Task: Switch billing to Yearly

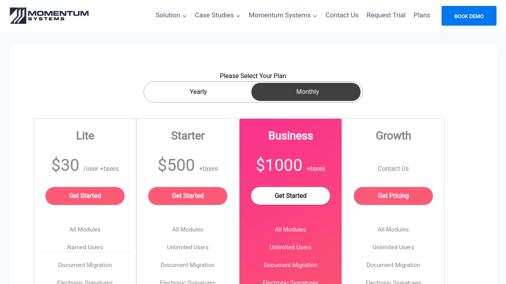Action: click(198, 92)
